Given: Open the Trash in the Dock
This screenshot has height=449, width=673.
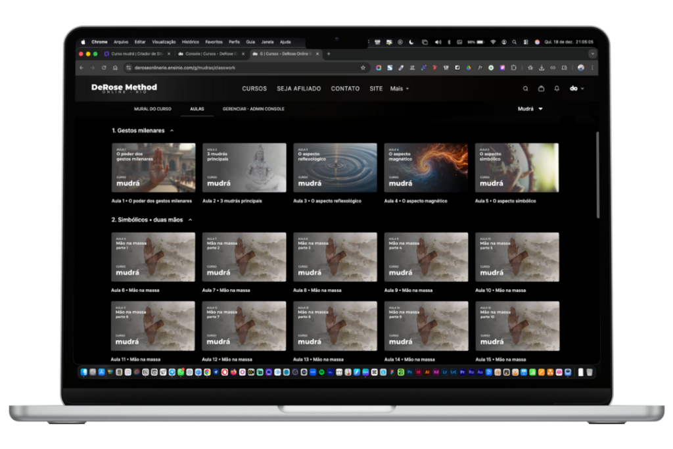Looking at the screenshot, I should [590, 372].
